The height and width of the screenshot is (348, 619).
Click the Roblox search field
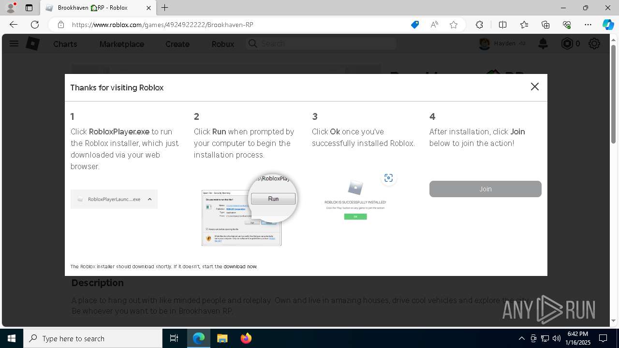321,43
